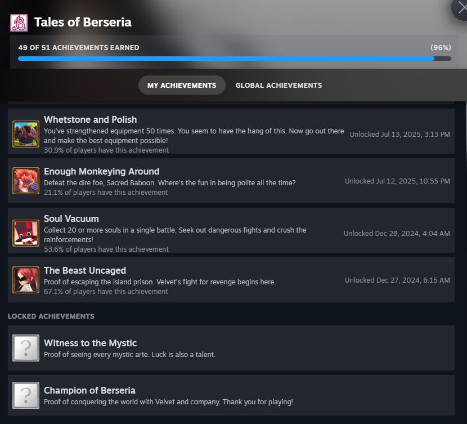Click the locked Champion of Berseria icon
Screen dimensions: 467x424
click(26, 395)
